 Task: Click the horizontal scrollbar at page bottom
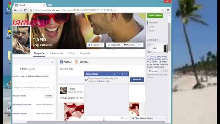point(96,122)
